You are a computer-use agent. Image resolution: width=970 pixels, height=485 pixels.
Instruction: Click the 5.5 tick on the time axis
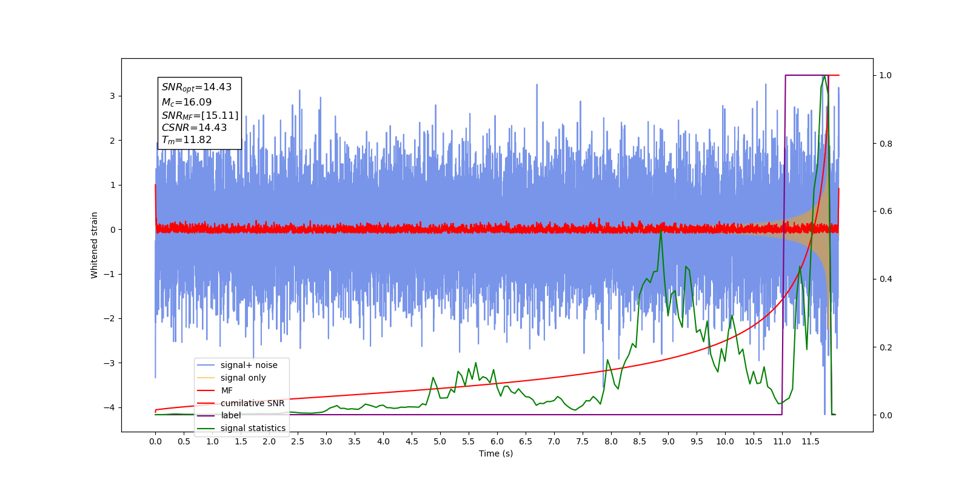point(469,441)
